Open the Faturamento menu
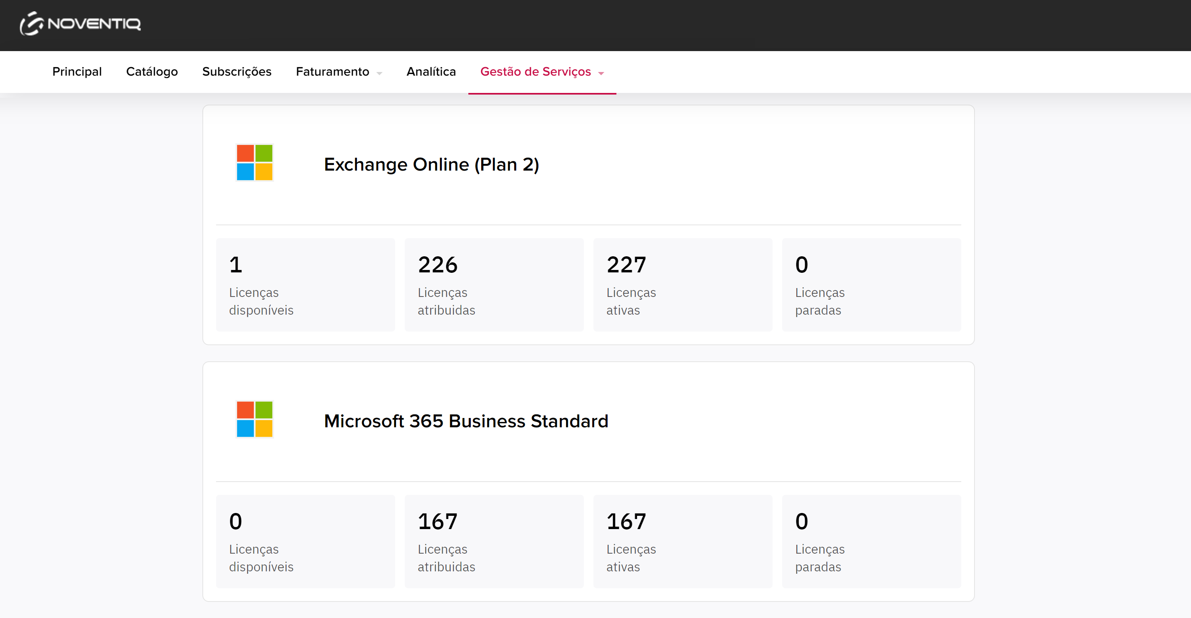The width and height of the screenshot is (1191, 618). [332, 72]
